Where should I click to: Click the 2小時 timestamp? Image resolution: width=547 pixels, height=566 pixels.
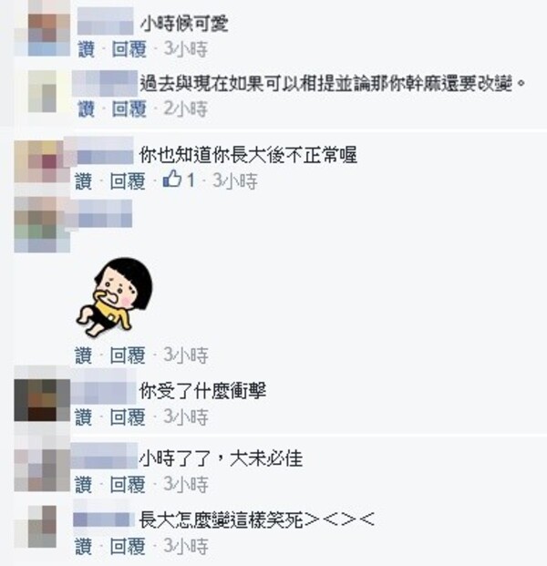186,109
